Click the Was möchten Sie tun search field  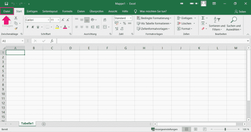pos(153,12)
